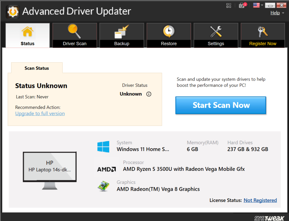The width and height of the screenshot is (289, 221).
Task: Click the graphics card icon
Action: click(x=104, y=186)
